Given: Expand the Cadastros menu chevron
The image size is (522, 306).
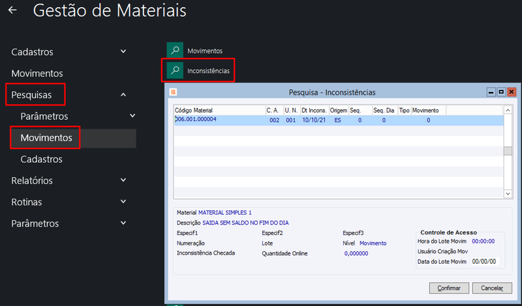Looking at the screenshot, I should point(123,51).
